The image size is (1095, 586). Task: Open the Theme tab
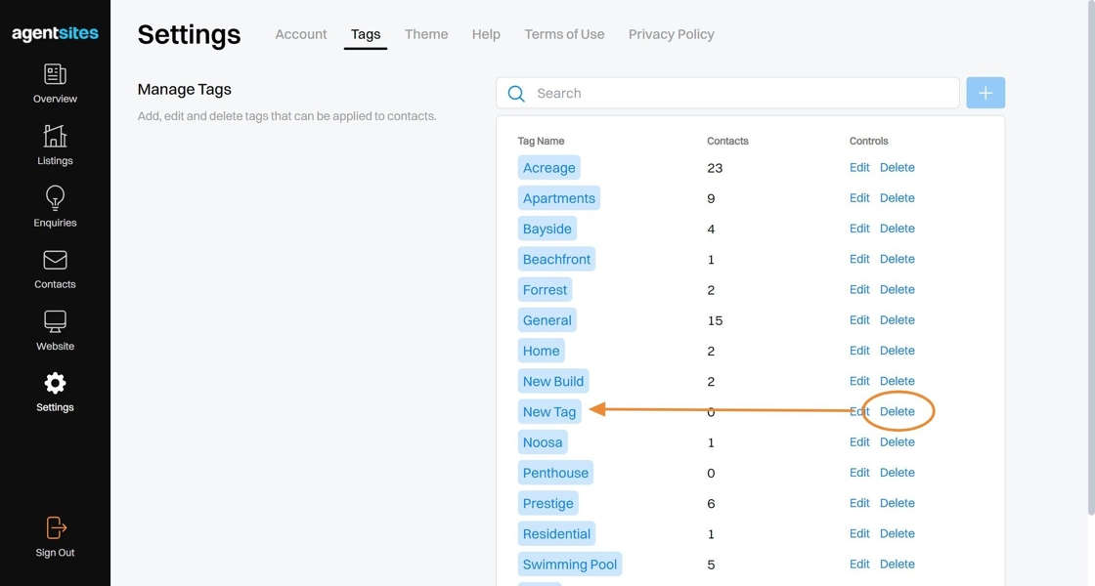pyautogui.click(x=426, y=34)
